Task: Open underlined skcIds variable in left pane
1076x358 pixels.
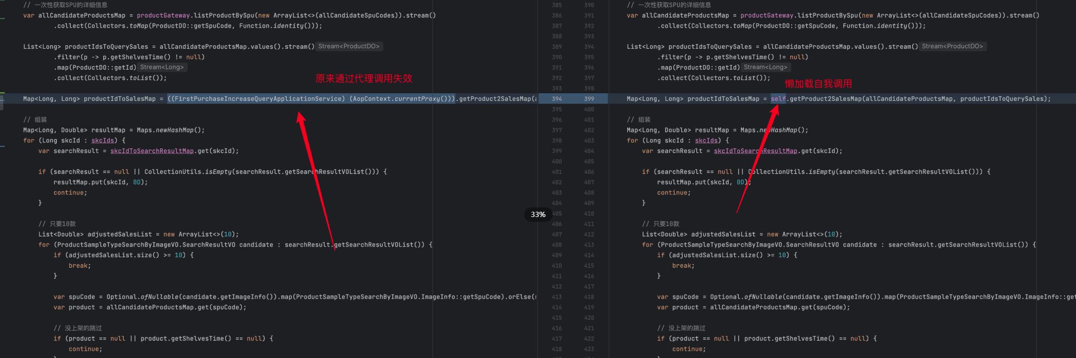Action: click(103, 141)
